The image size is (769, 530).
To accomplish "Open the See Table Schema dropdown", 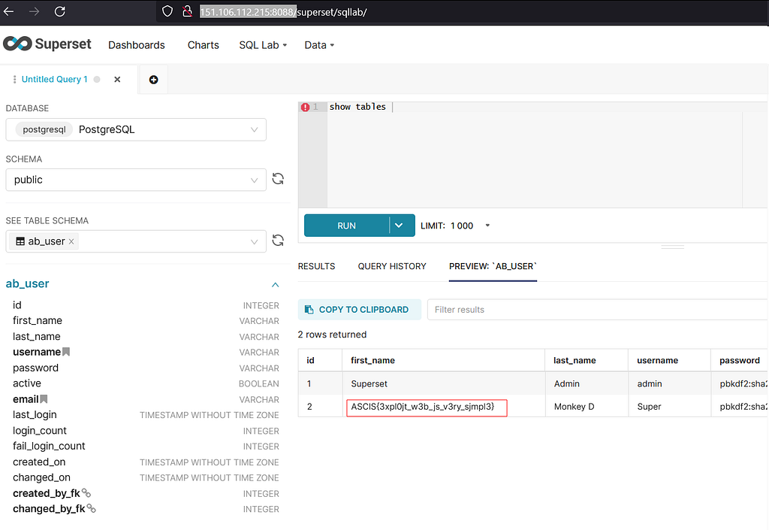I will coord(136,241).
